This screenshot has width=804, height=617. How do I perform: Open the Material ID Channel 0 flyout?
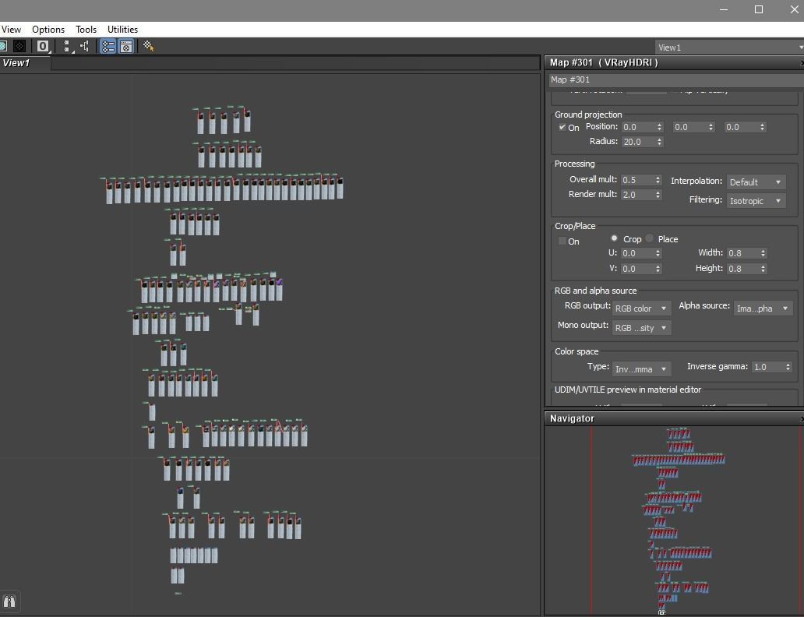click(x=43, y=46)
